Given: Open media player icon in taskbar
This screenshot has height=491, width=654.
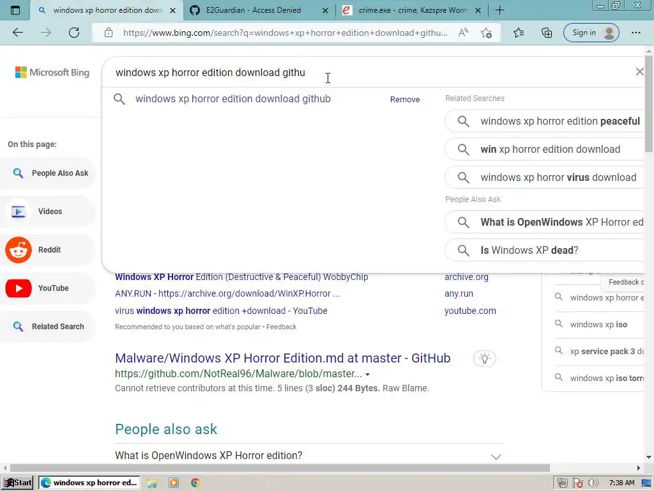Looking at the screenshot, I should (174, 483).
